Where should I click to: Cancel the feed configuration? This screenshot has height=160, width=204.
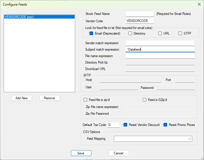coord(118,153)
